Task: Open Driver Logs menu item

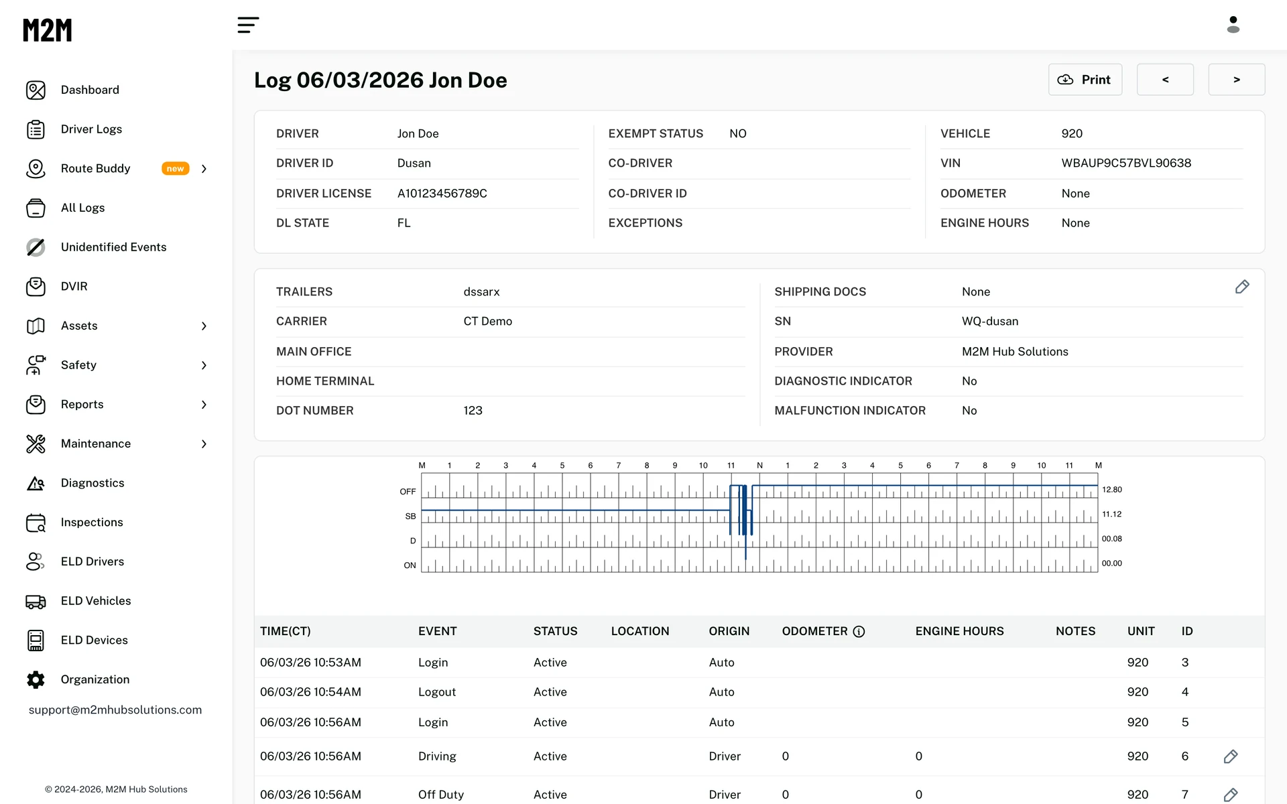Action: tap(91, 129)
